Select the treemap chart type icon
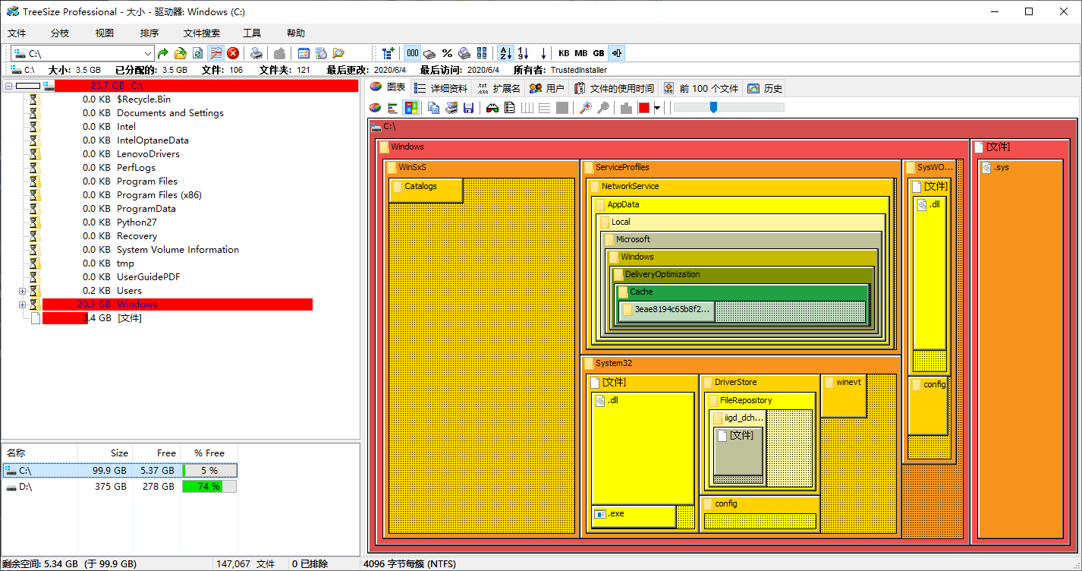This screenshot has height=571, width=1082. pos(410,108)
